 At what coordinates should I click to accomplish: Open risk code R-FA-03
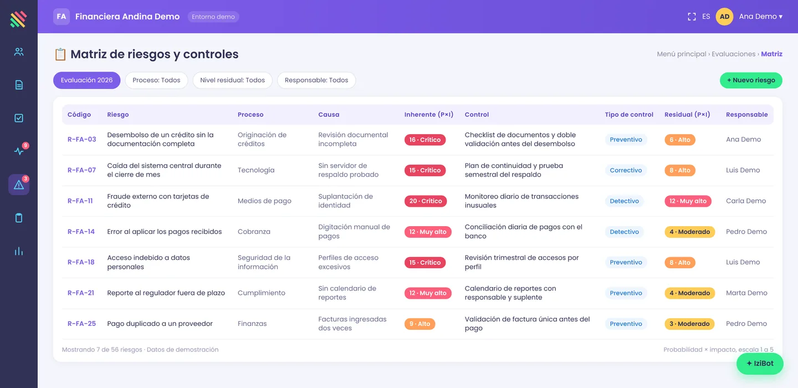82,140
